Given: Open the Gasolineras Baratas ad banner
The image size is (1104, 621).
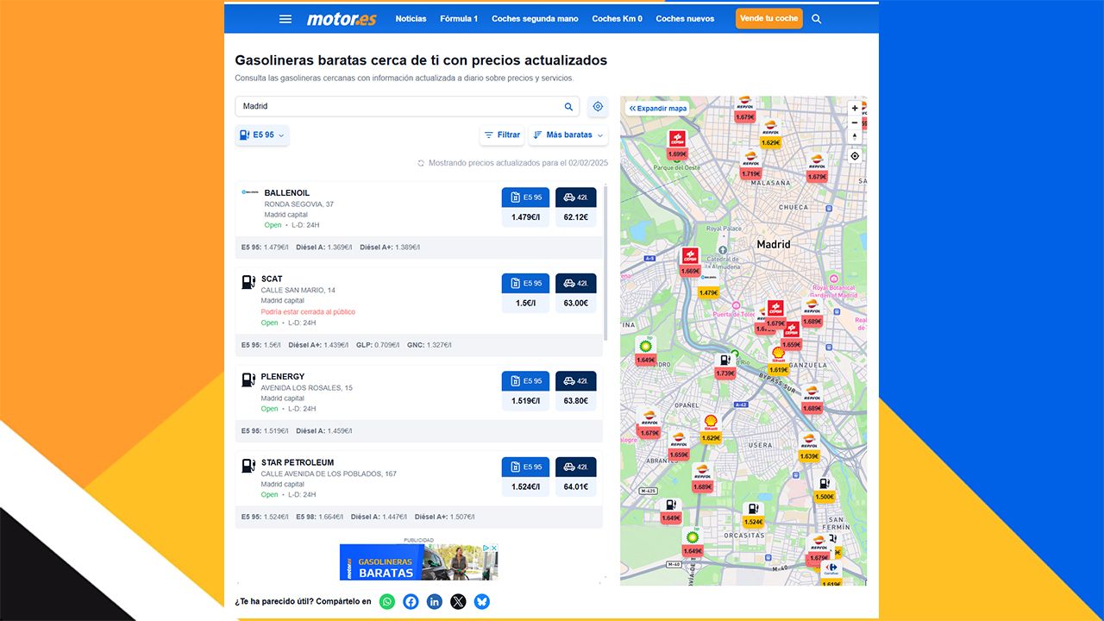Looking at the screenshot, I should click(419, 562).
